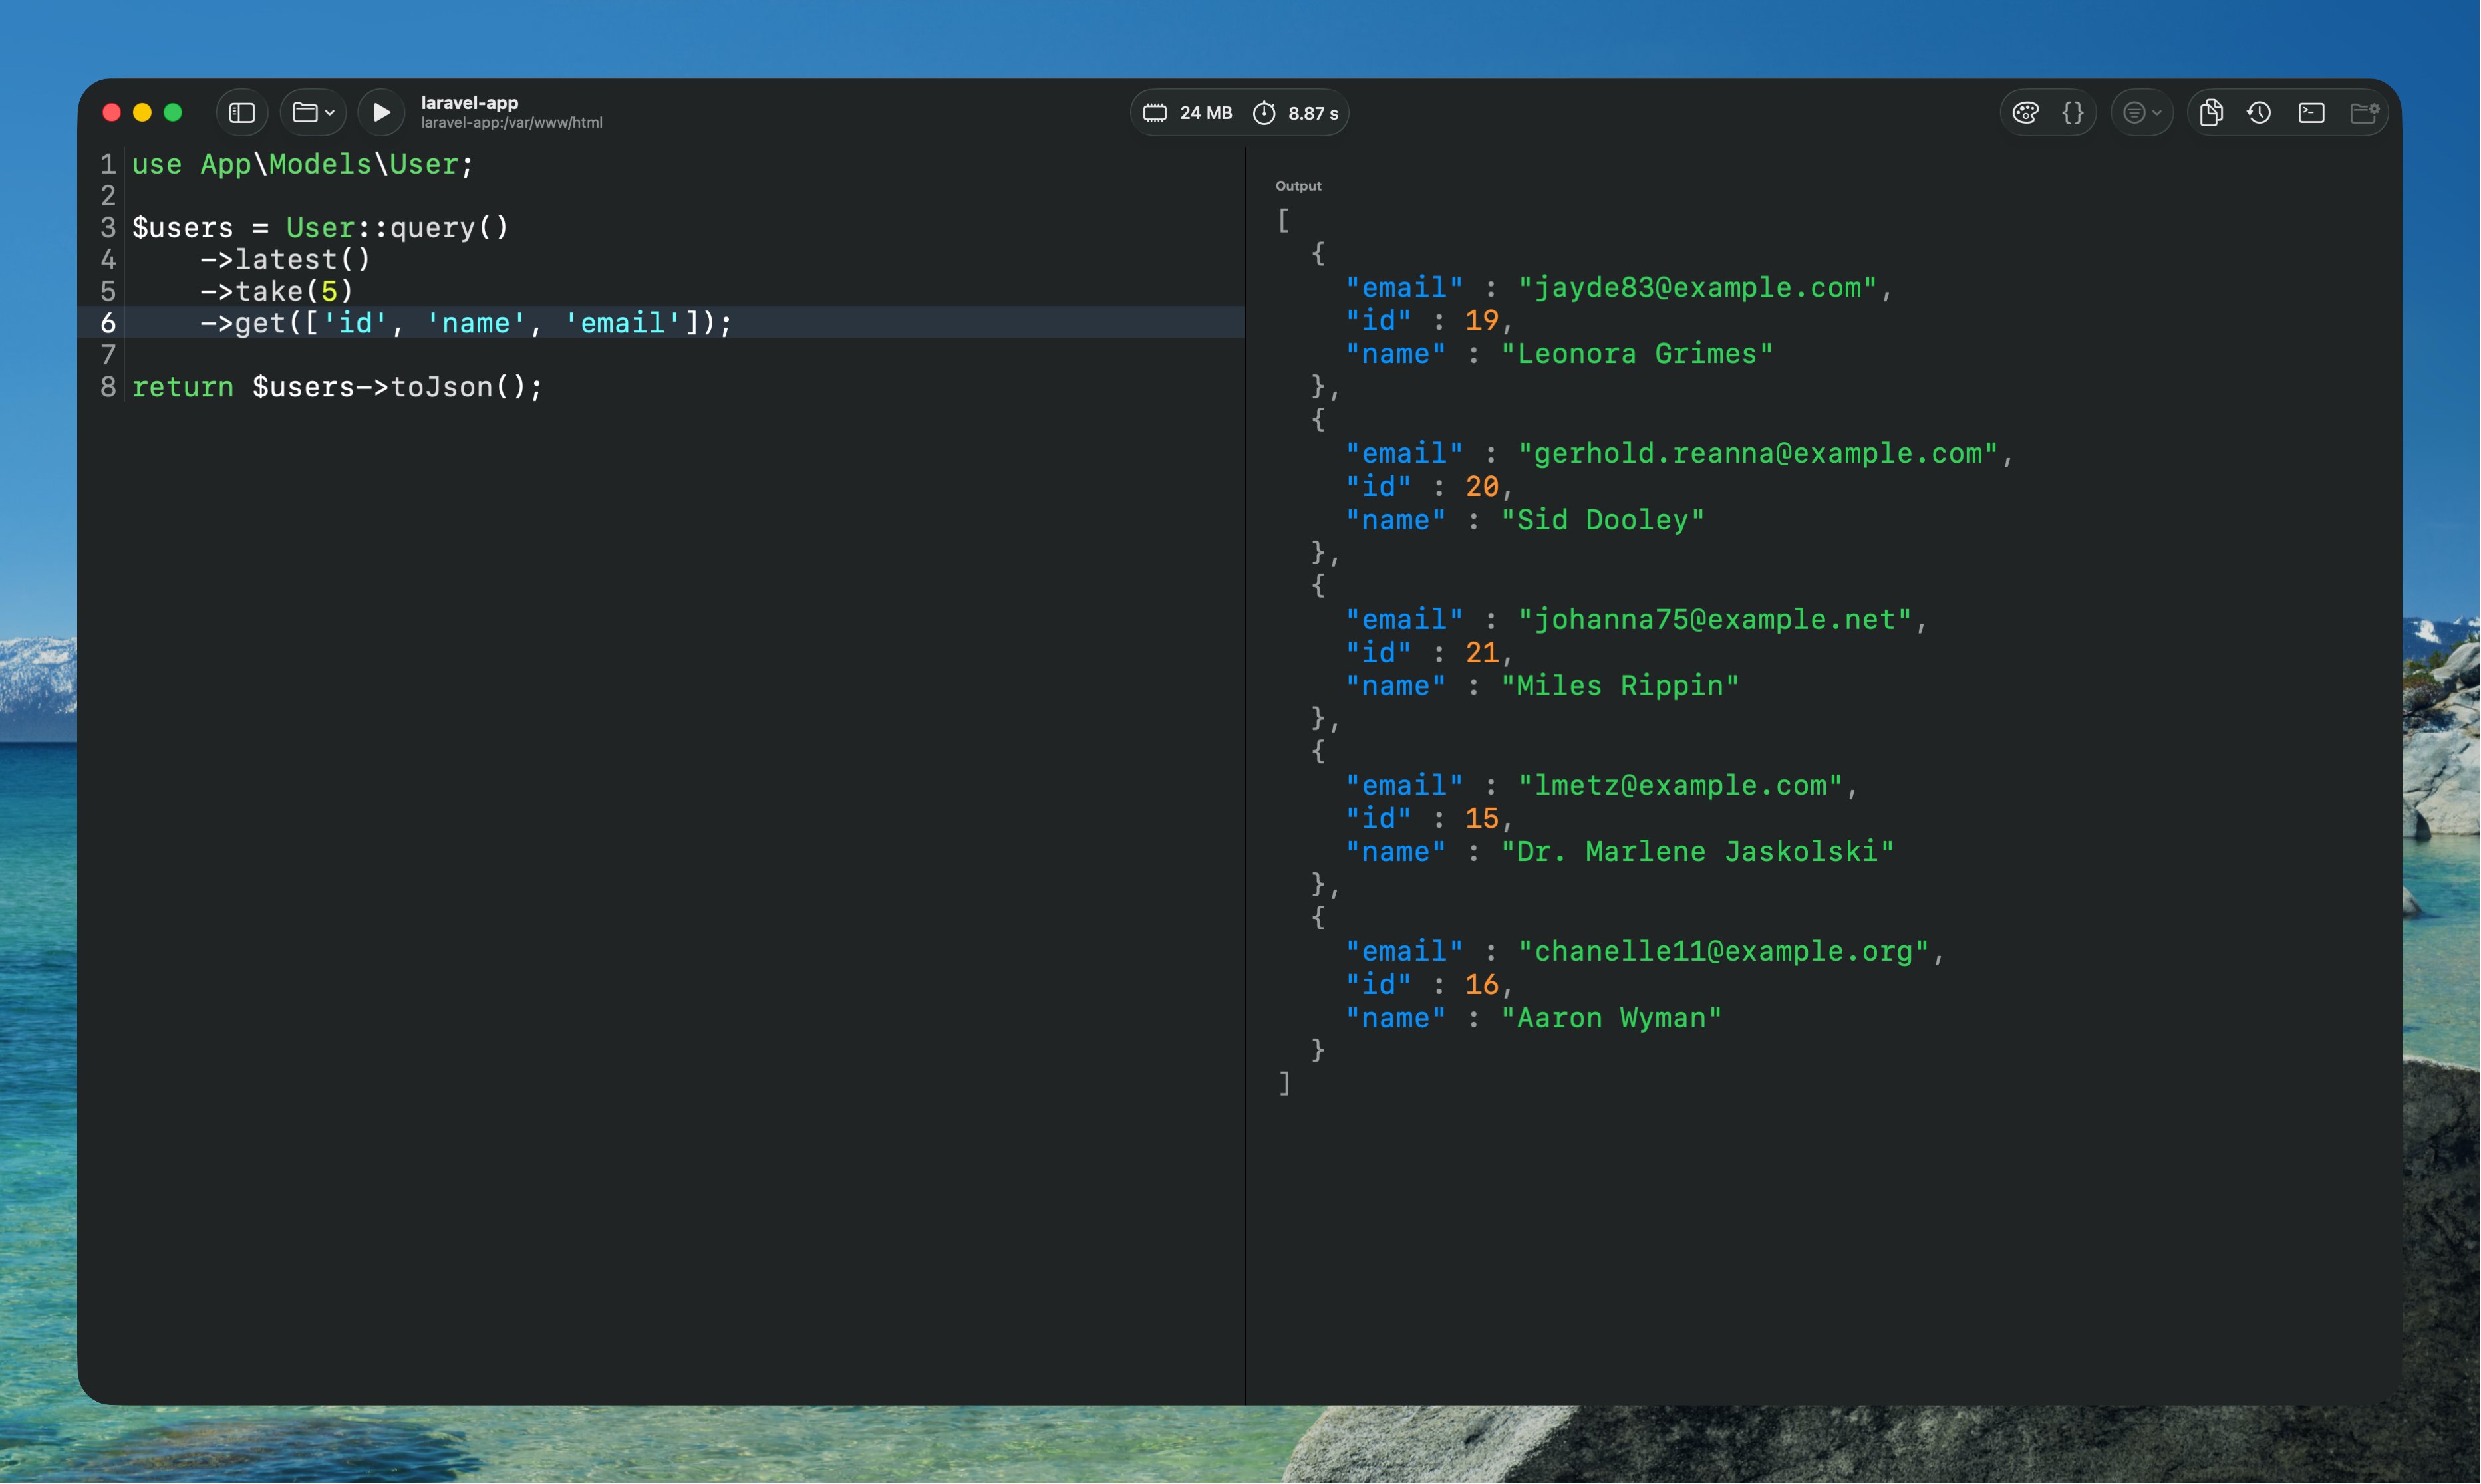Click the name Miles Rippin
This screenshot has width=2481, height=1484.
click(1620, 686)
